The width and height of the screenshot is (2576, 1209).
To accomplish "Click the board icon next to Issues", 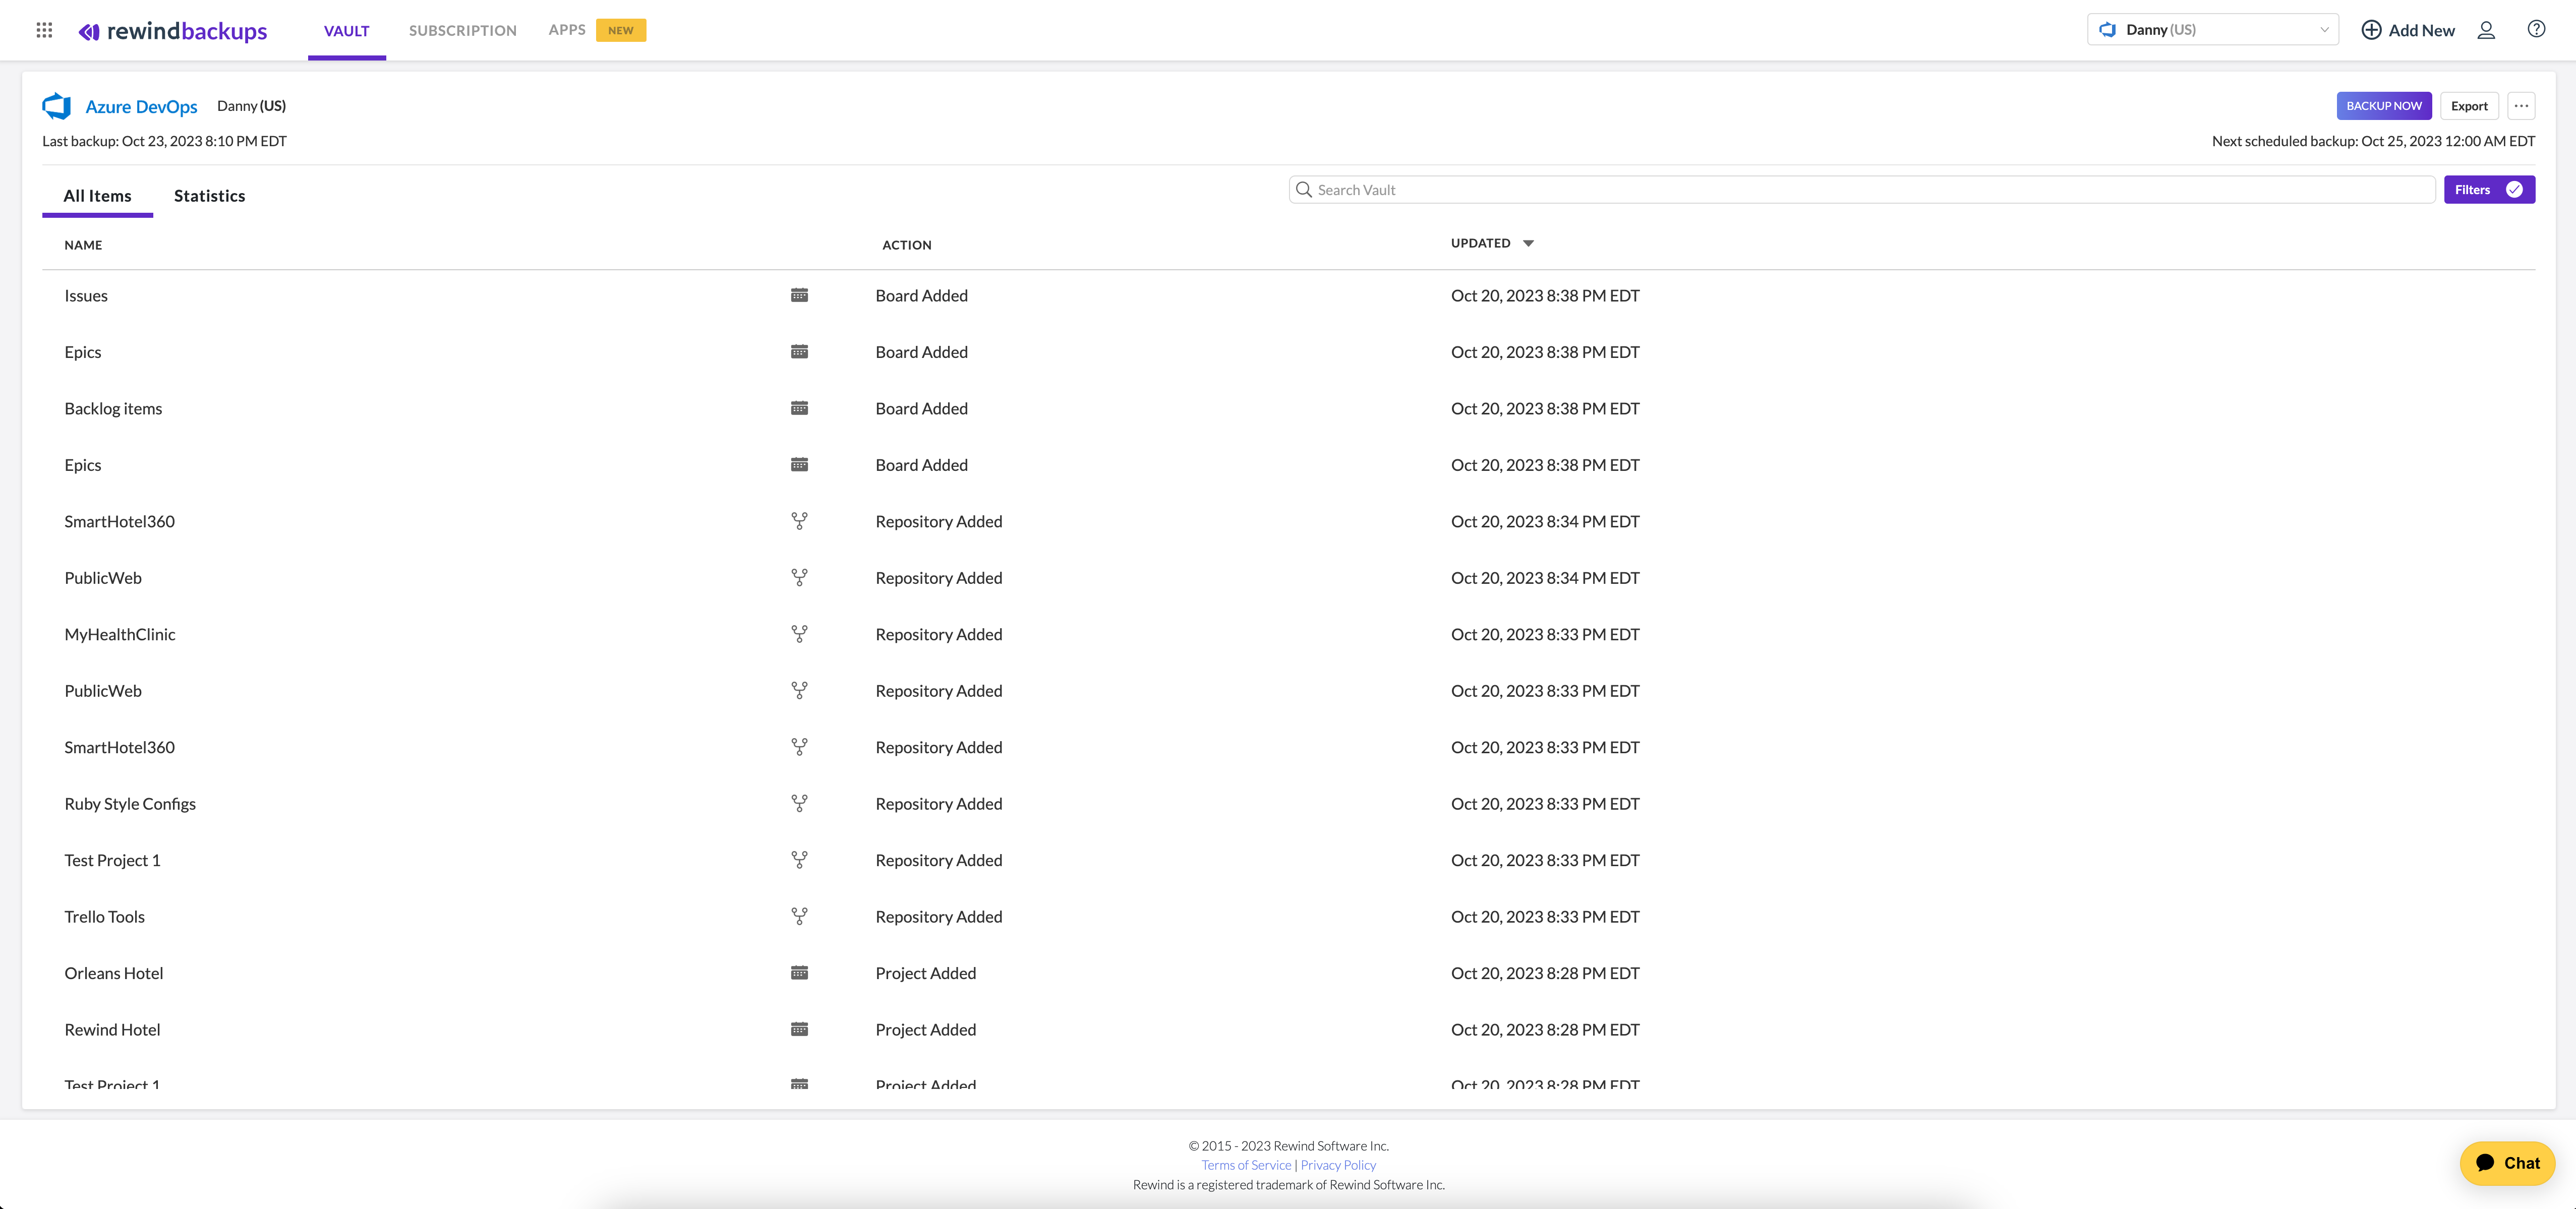I will [x=800, y=295].
